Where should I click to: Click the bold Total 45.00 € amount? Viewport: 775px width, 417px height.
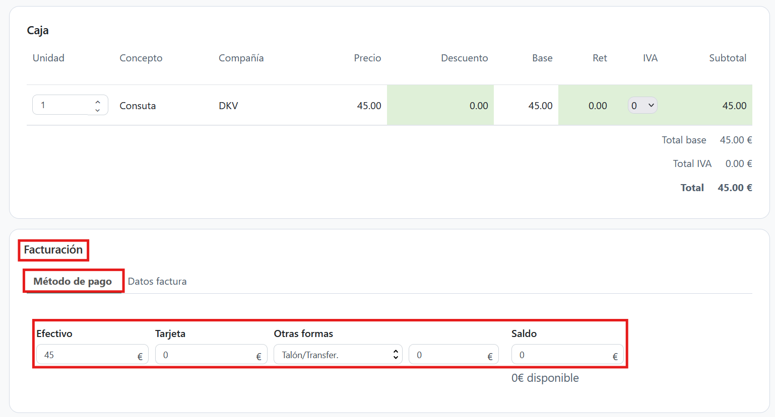735,188
